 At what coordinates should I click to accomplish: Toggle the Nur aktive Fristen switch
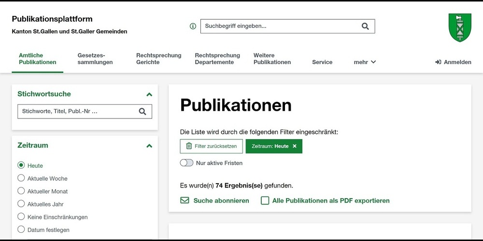(186, 163)
